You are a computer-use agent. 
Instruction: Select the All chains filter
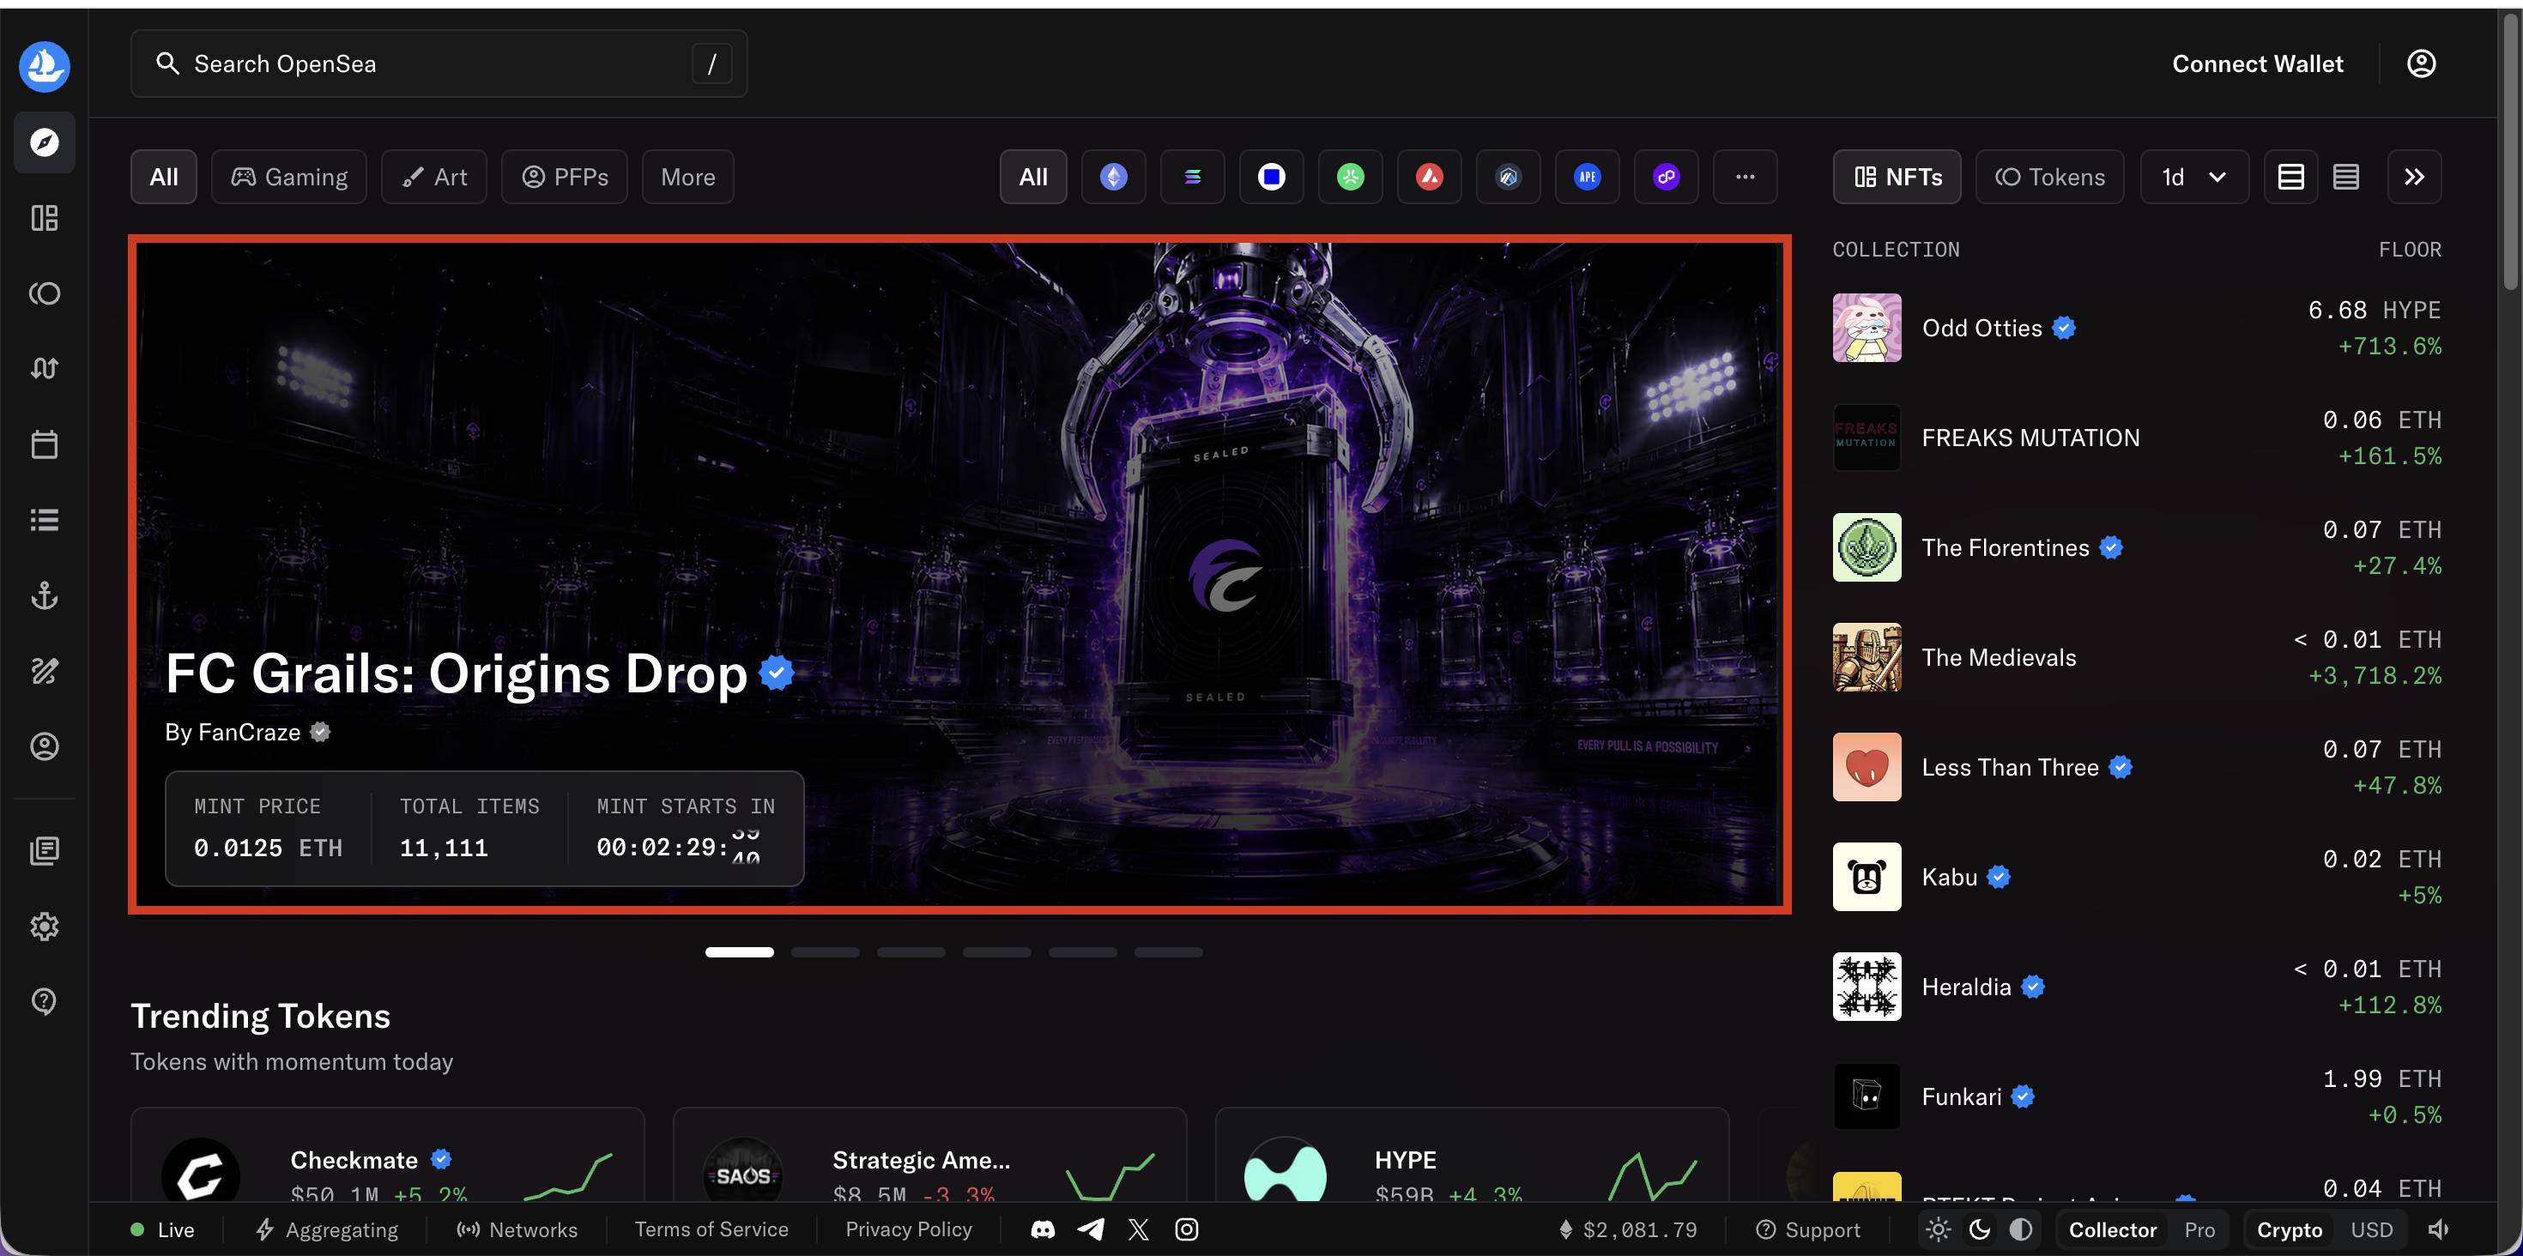[1033, 176]
